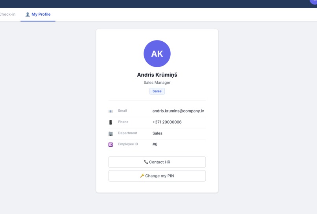Click email andris.krumins@company.lv
Image resolution: width=317 pixels, height=214 pixels.
pyautogui.click(x=178, y=111)
